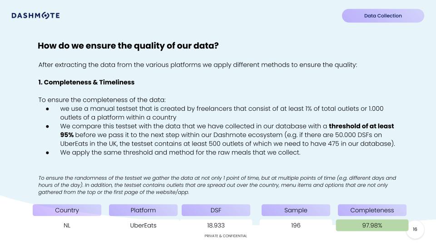Click the Dashmote logo
Image resolution: width=436 pixels, height=245 pixels.
coord(36,15)
